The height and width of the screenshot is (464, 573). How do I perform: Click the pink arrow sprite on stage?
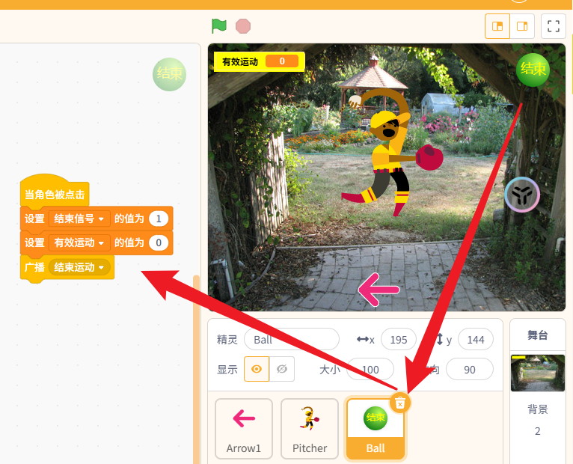379,290
